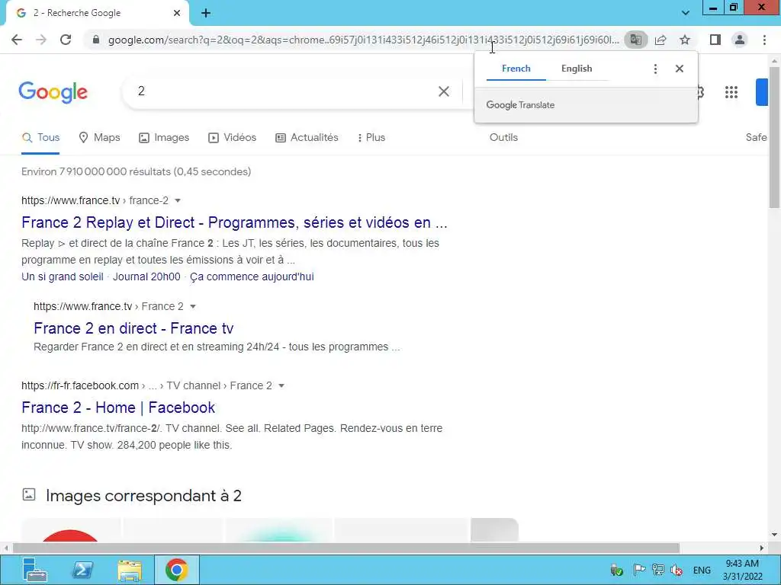Select French in the translate popup
Screen dimensions: 781x585
click(516, 69)
